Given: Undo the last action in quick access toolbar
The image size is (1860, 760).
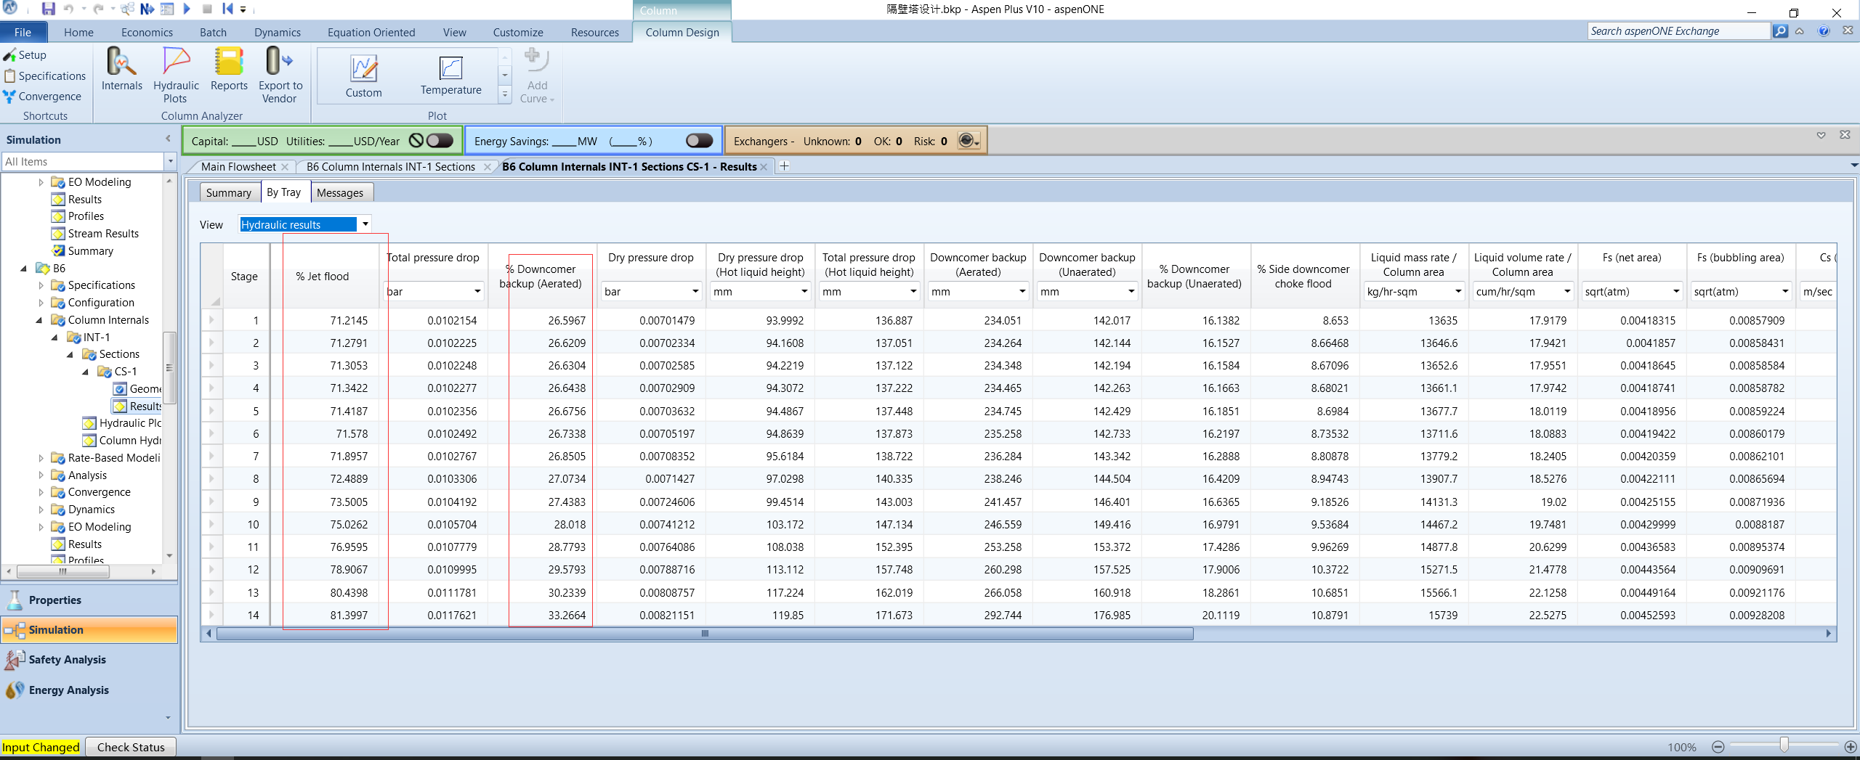Looking at the screenshot, I should 68,9.
